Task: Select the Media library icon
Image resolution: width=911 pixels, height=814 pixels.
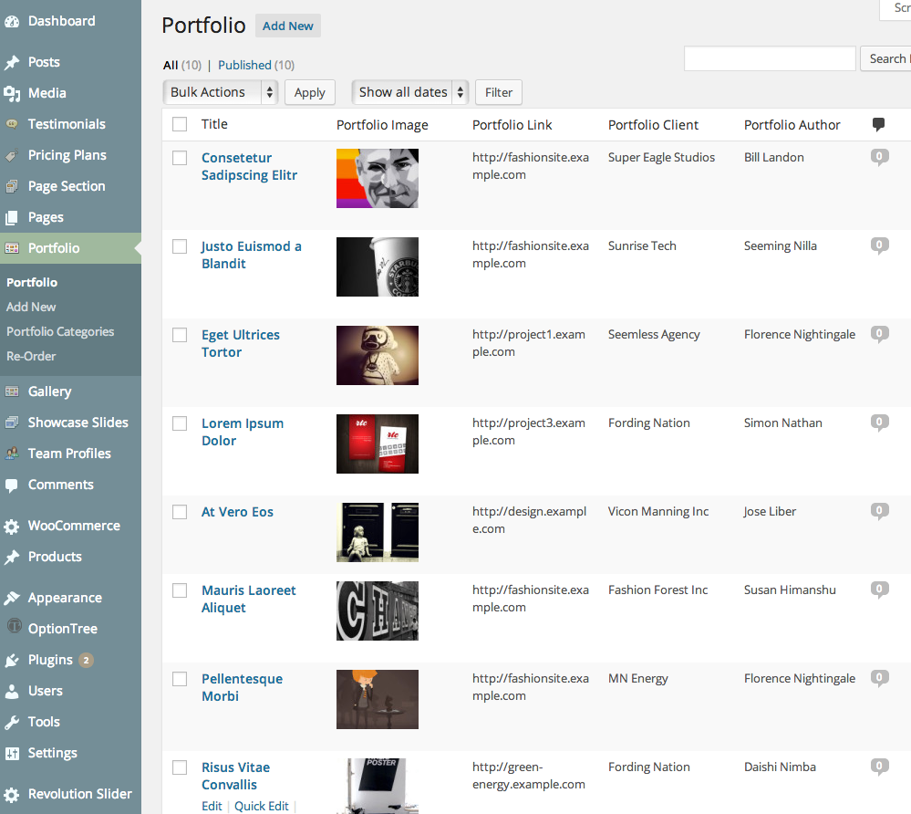Action: (x=14, y=92)
